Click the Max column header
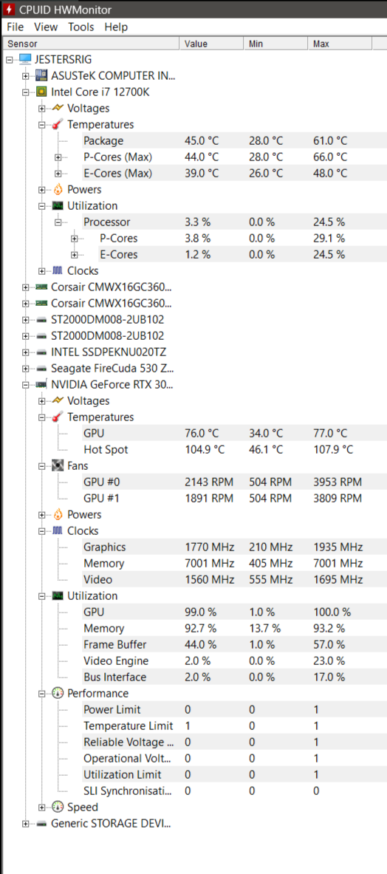The width and height of the screenshot is (387, 874). 340,44
